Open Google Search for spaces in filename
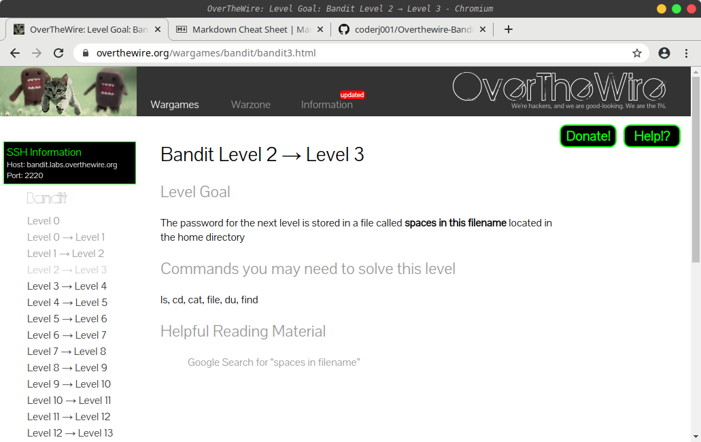 (273, 362)
